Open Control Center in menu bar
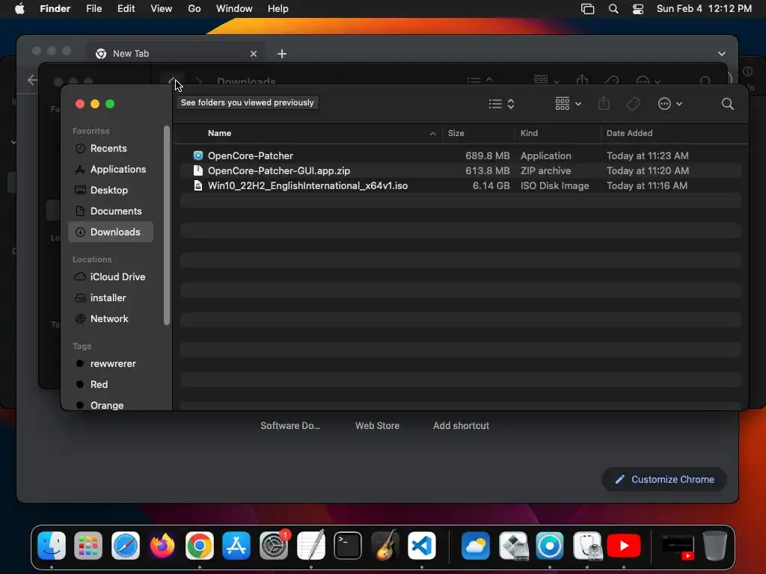 (638, 9)
